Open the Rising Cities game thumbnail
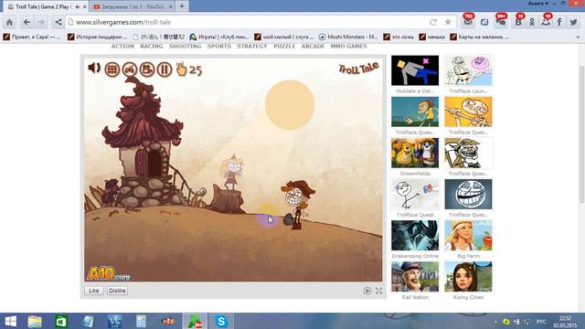 [x=468, y=277]
